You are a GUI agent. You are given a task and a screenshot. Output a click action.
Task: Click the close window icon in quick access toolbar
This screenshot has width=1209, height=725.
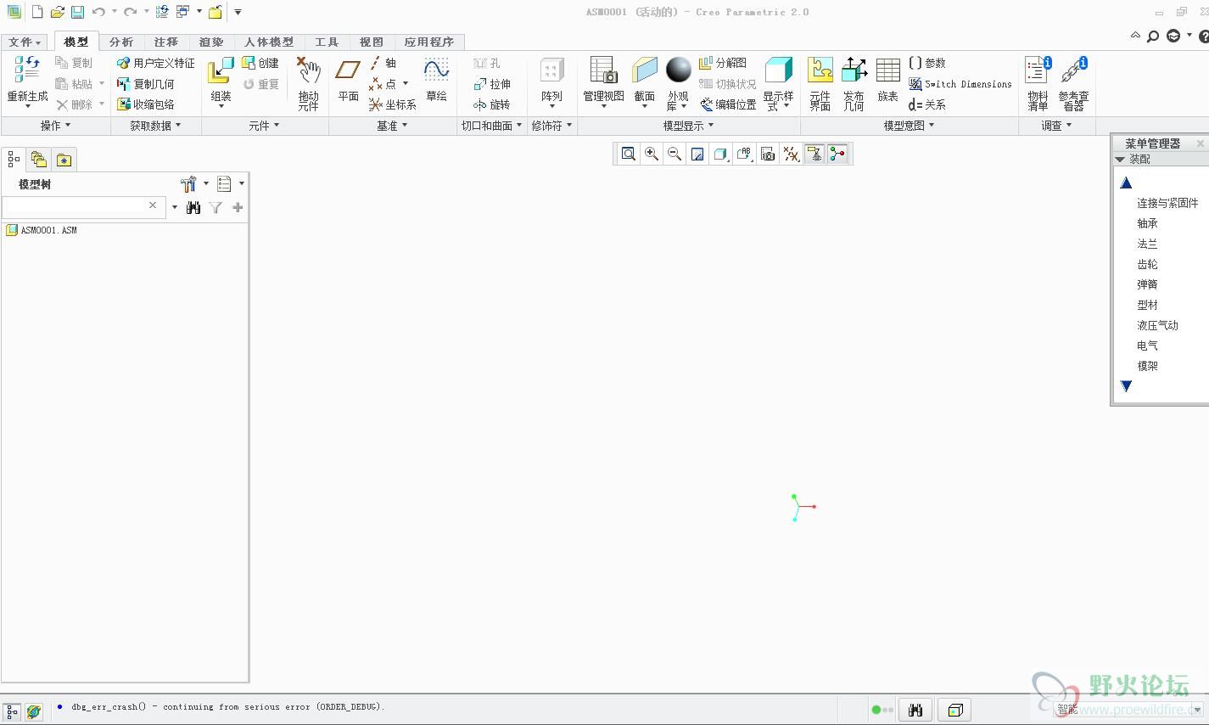[x=215, y=12]
